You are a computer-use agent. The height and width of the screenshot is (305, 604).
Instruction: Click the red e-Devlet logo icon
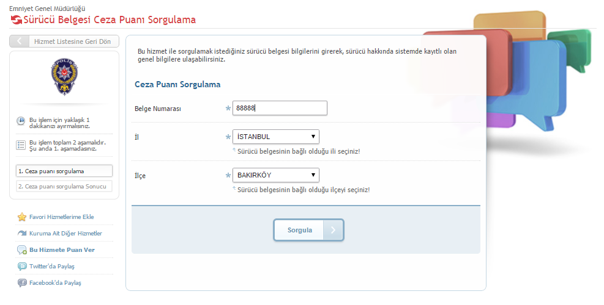(16, 20)
